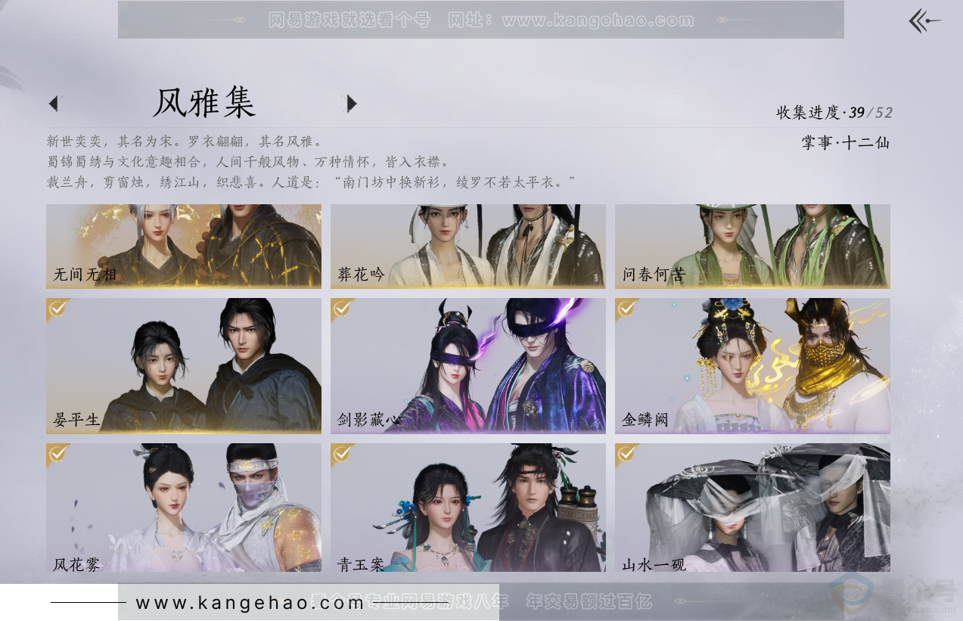The image size is (963, 621).
Task: Click the collected checkmark on 山水一砚
Action: (626, 454)
